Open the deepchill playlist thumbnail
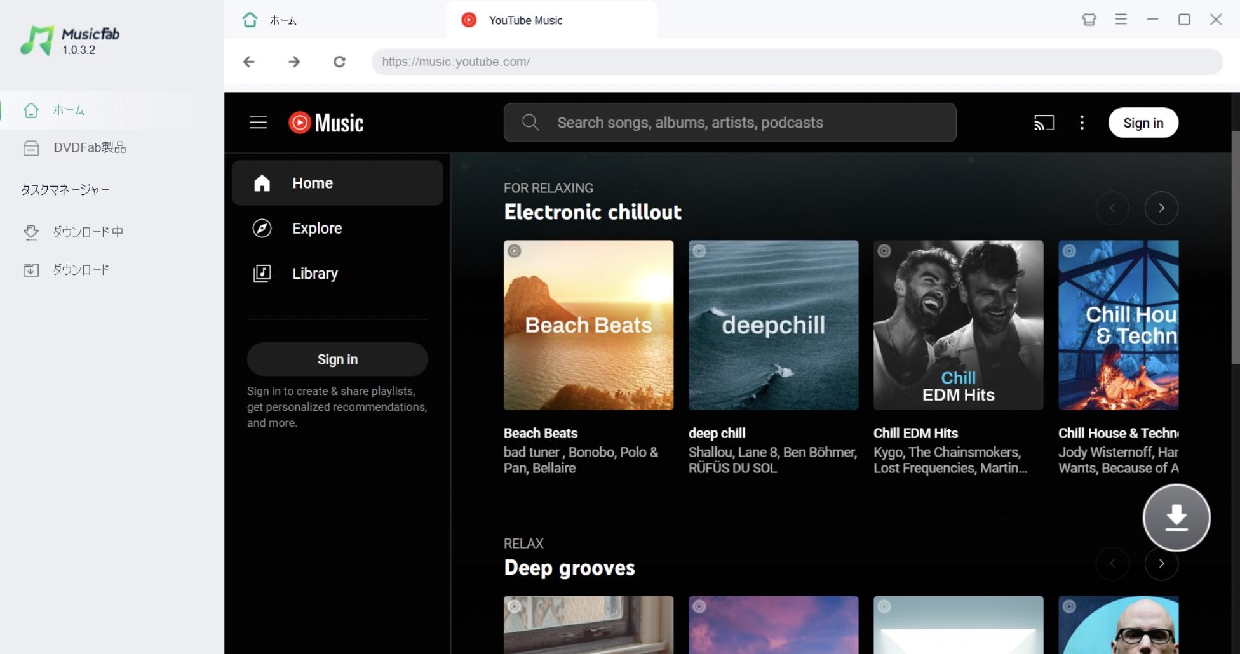Image resolution: width=1240 pixels, height=654 pixels. (773, 325)
